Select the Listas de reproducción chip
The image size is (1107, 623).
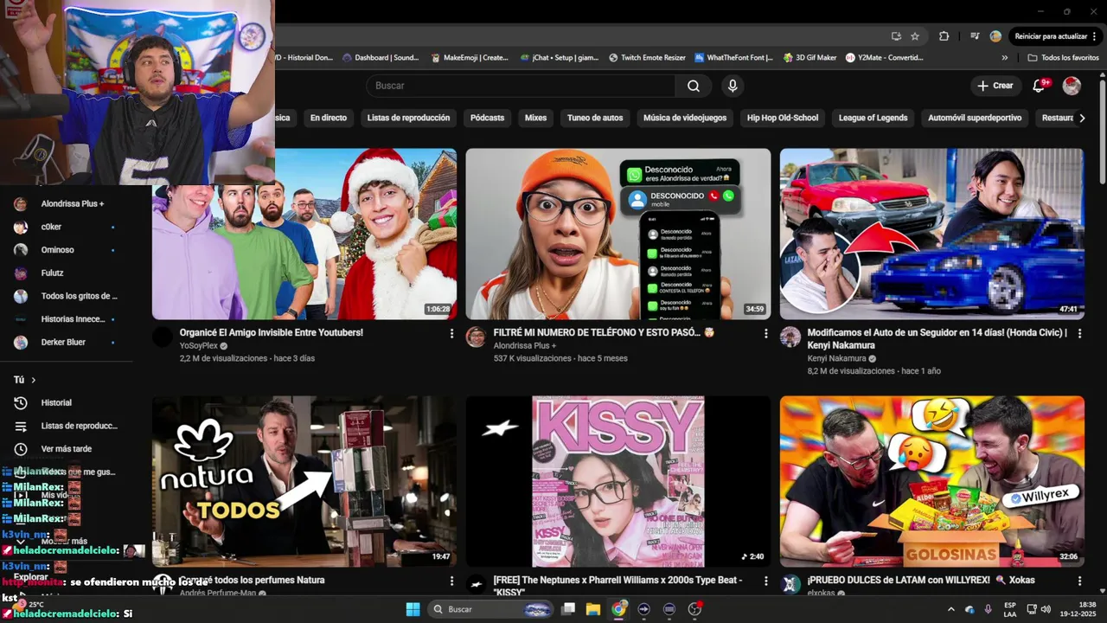[408, 118]
